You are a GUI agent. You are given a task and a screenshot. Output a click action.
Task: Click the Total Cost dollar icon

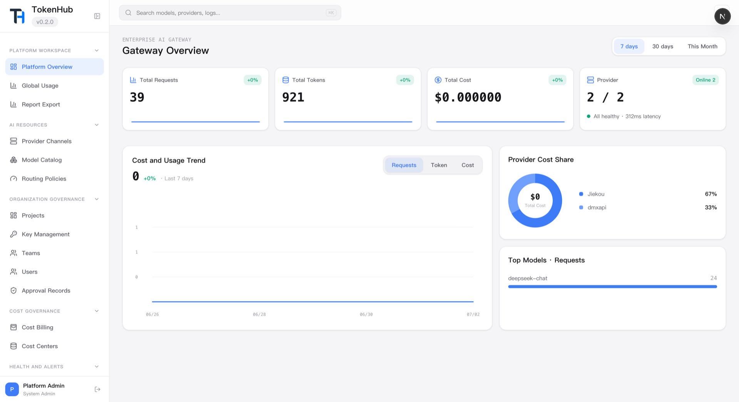pyautogui.click(x=438, y=80)
